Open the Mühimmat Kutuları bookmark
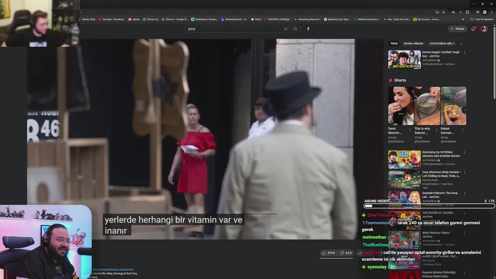Viewport: 496px width, 279px height. pyautogui.click(x=367, y=19)
